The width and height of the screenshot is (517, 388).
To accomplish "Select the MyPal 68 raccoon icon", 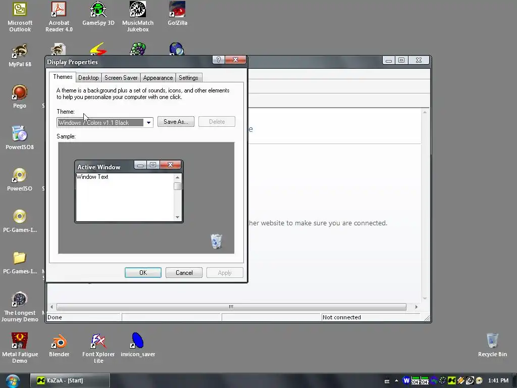I will pos(20,56).
